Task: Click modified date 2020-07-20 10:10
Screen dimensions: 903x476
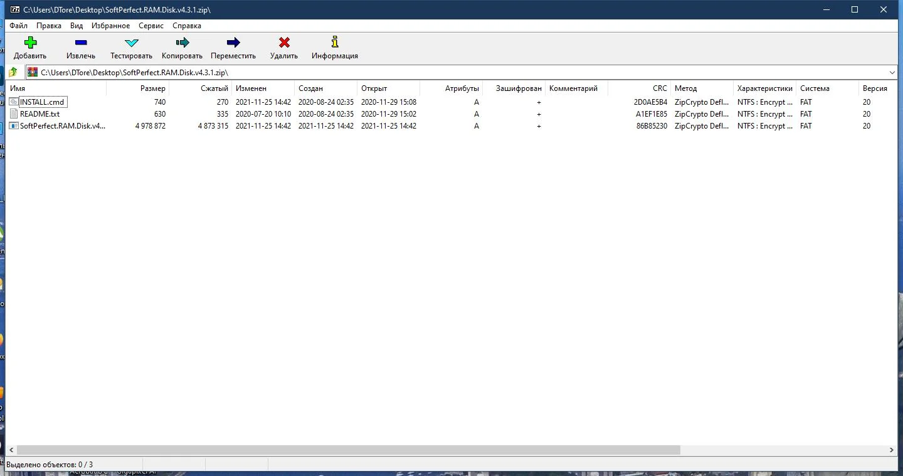Action: 263,114
